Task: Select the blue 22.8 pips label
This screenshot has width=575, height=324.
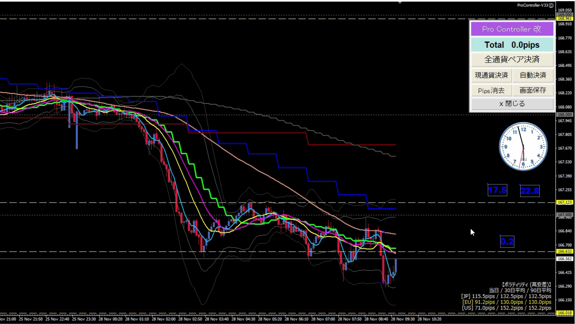Action: tap(530, 191)
